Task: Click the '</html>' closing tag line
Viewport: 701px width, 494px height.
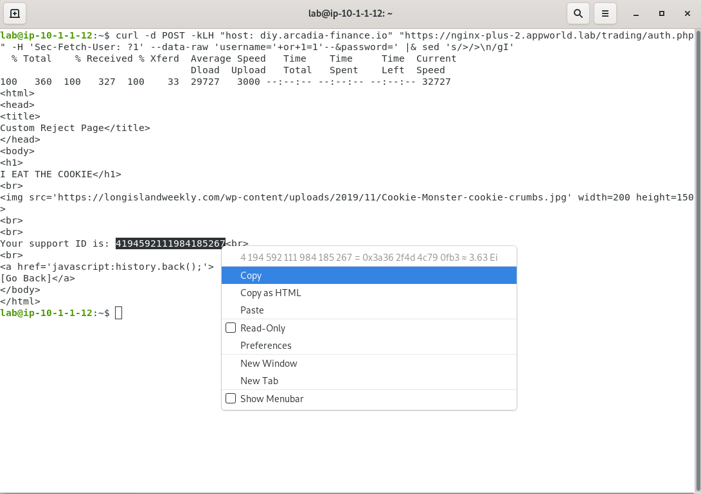Action: coord(20,301)
